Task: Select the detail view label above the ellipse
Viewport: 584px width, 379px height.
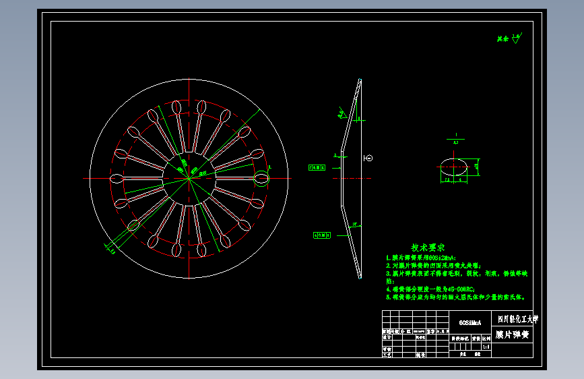Action: point(456,139)
